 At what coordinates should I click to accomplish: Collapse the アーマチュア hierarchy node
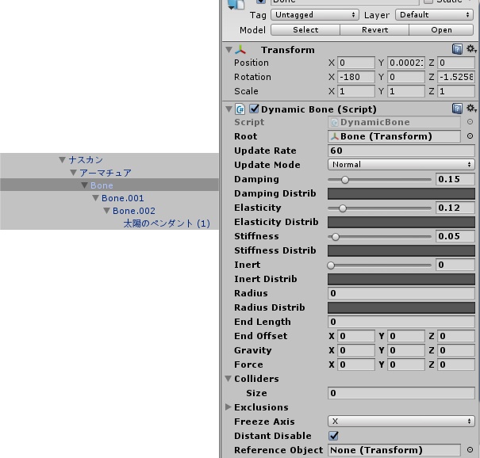(74, 173)
